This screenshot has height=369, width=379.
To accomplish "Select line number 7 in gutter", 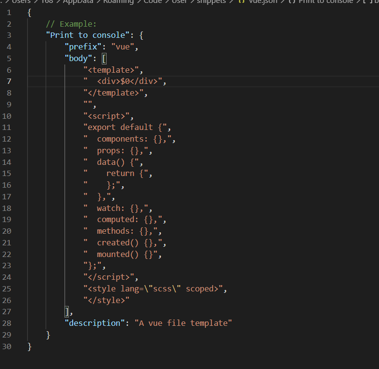I will [9, 81].
